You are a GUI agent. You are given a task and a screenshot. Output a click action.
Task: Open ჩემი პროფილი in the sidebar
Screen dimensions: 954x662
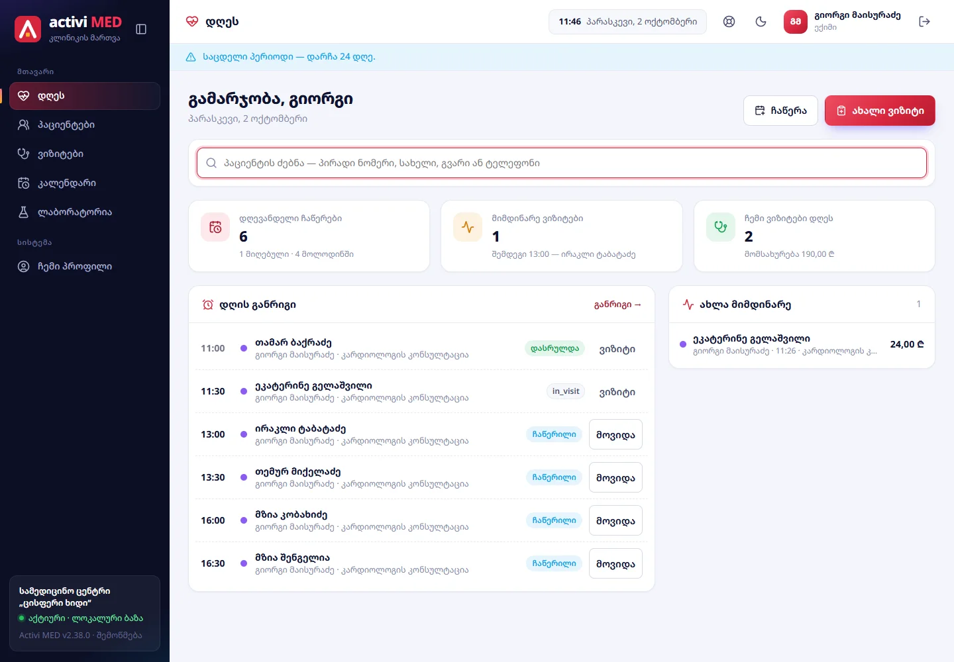(x=85, y=267)
